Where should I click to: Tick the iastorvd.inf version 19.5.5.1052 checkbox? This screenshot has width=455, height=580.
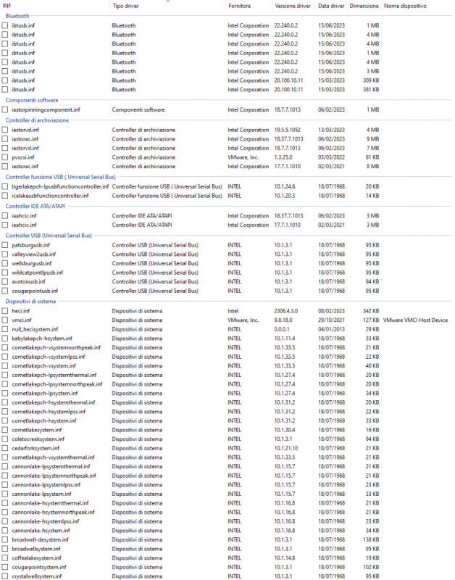[x=5, y=130]
